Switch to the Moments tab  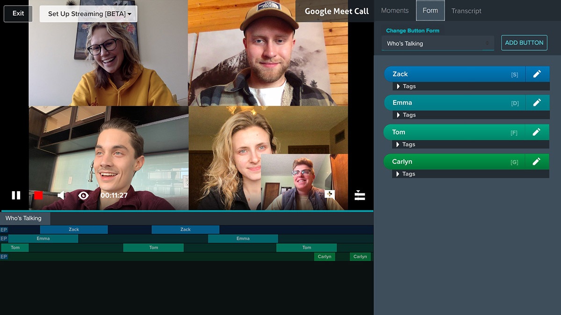pos(395,11)
